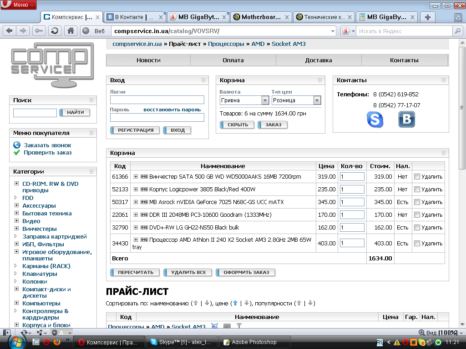The height and width of the screenshot is (349, 466).
Task: Open the Компьютеры category
Action: click(41, 303)
